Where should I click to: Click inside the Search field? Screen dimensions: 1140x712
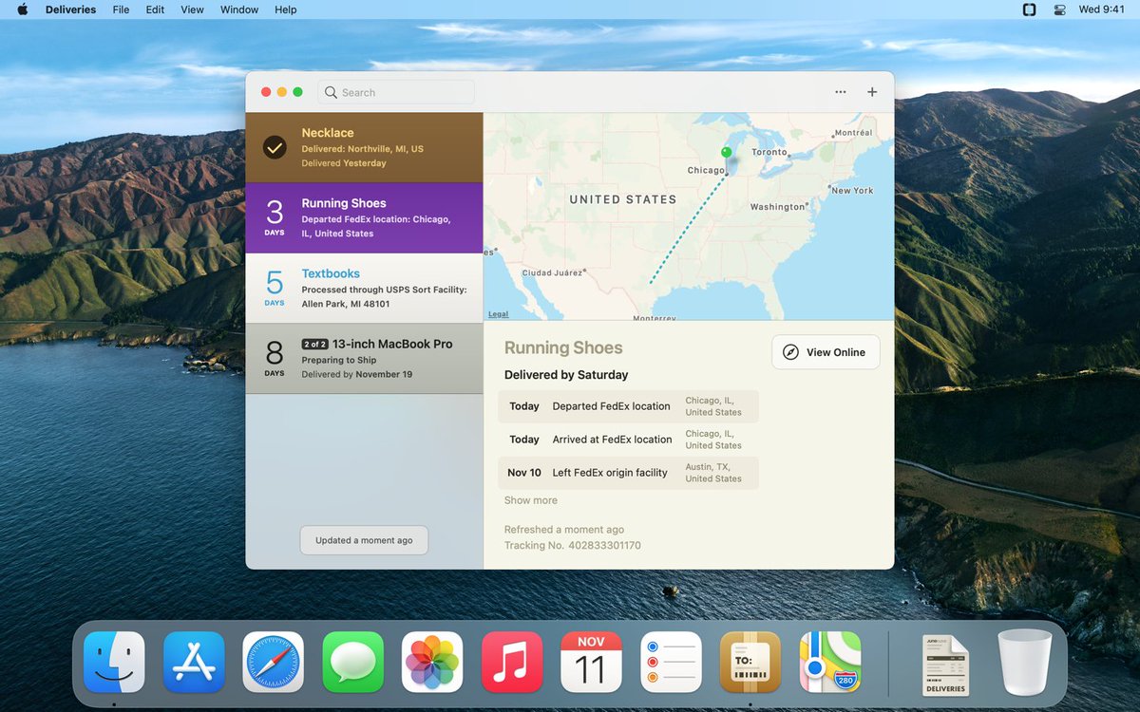(x=396, y=92)
